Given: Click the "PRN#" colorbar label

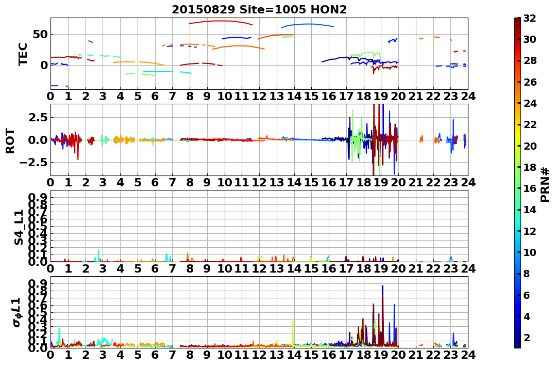Looking at the screenshot, I should [545, 184].
